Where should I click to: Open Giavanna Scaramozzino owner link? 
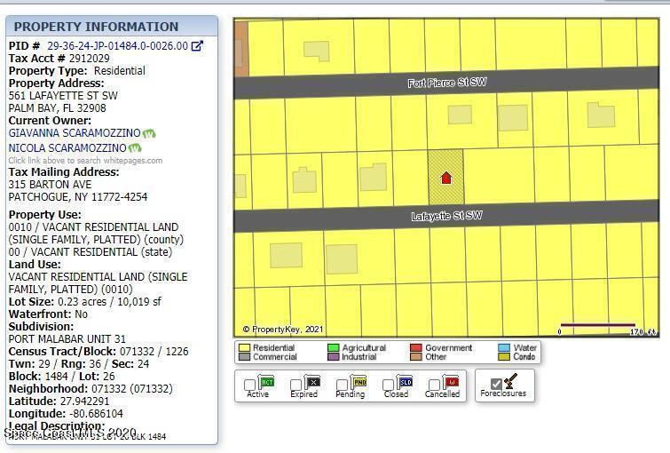[x=75, y=133]
